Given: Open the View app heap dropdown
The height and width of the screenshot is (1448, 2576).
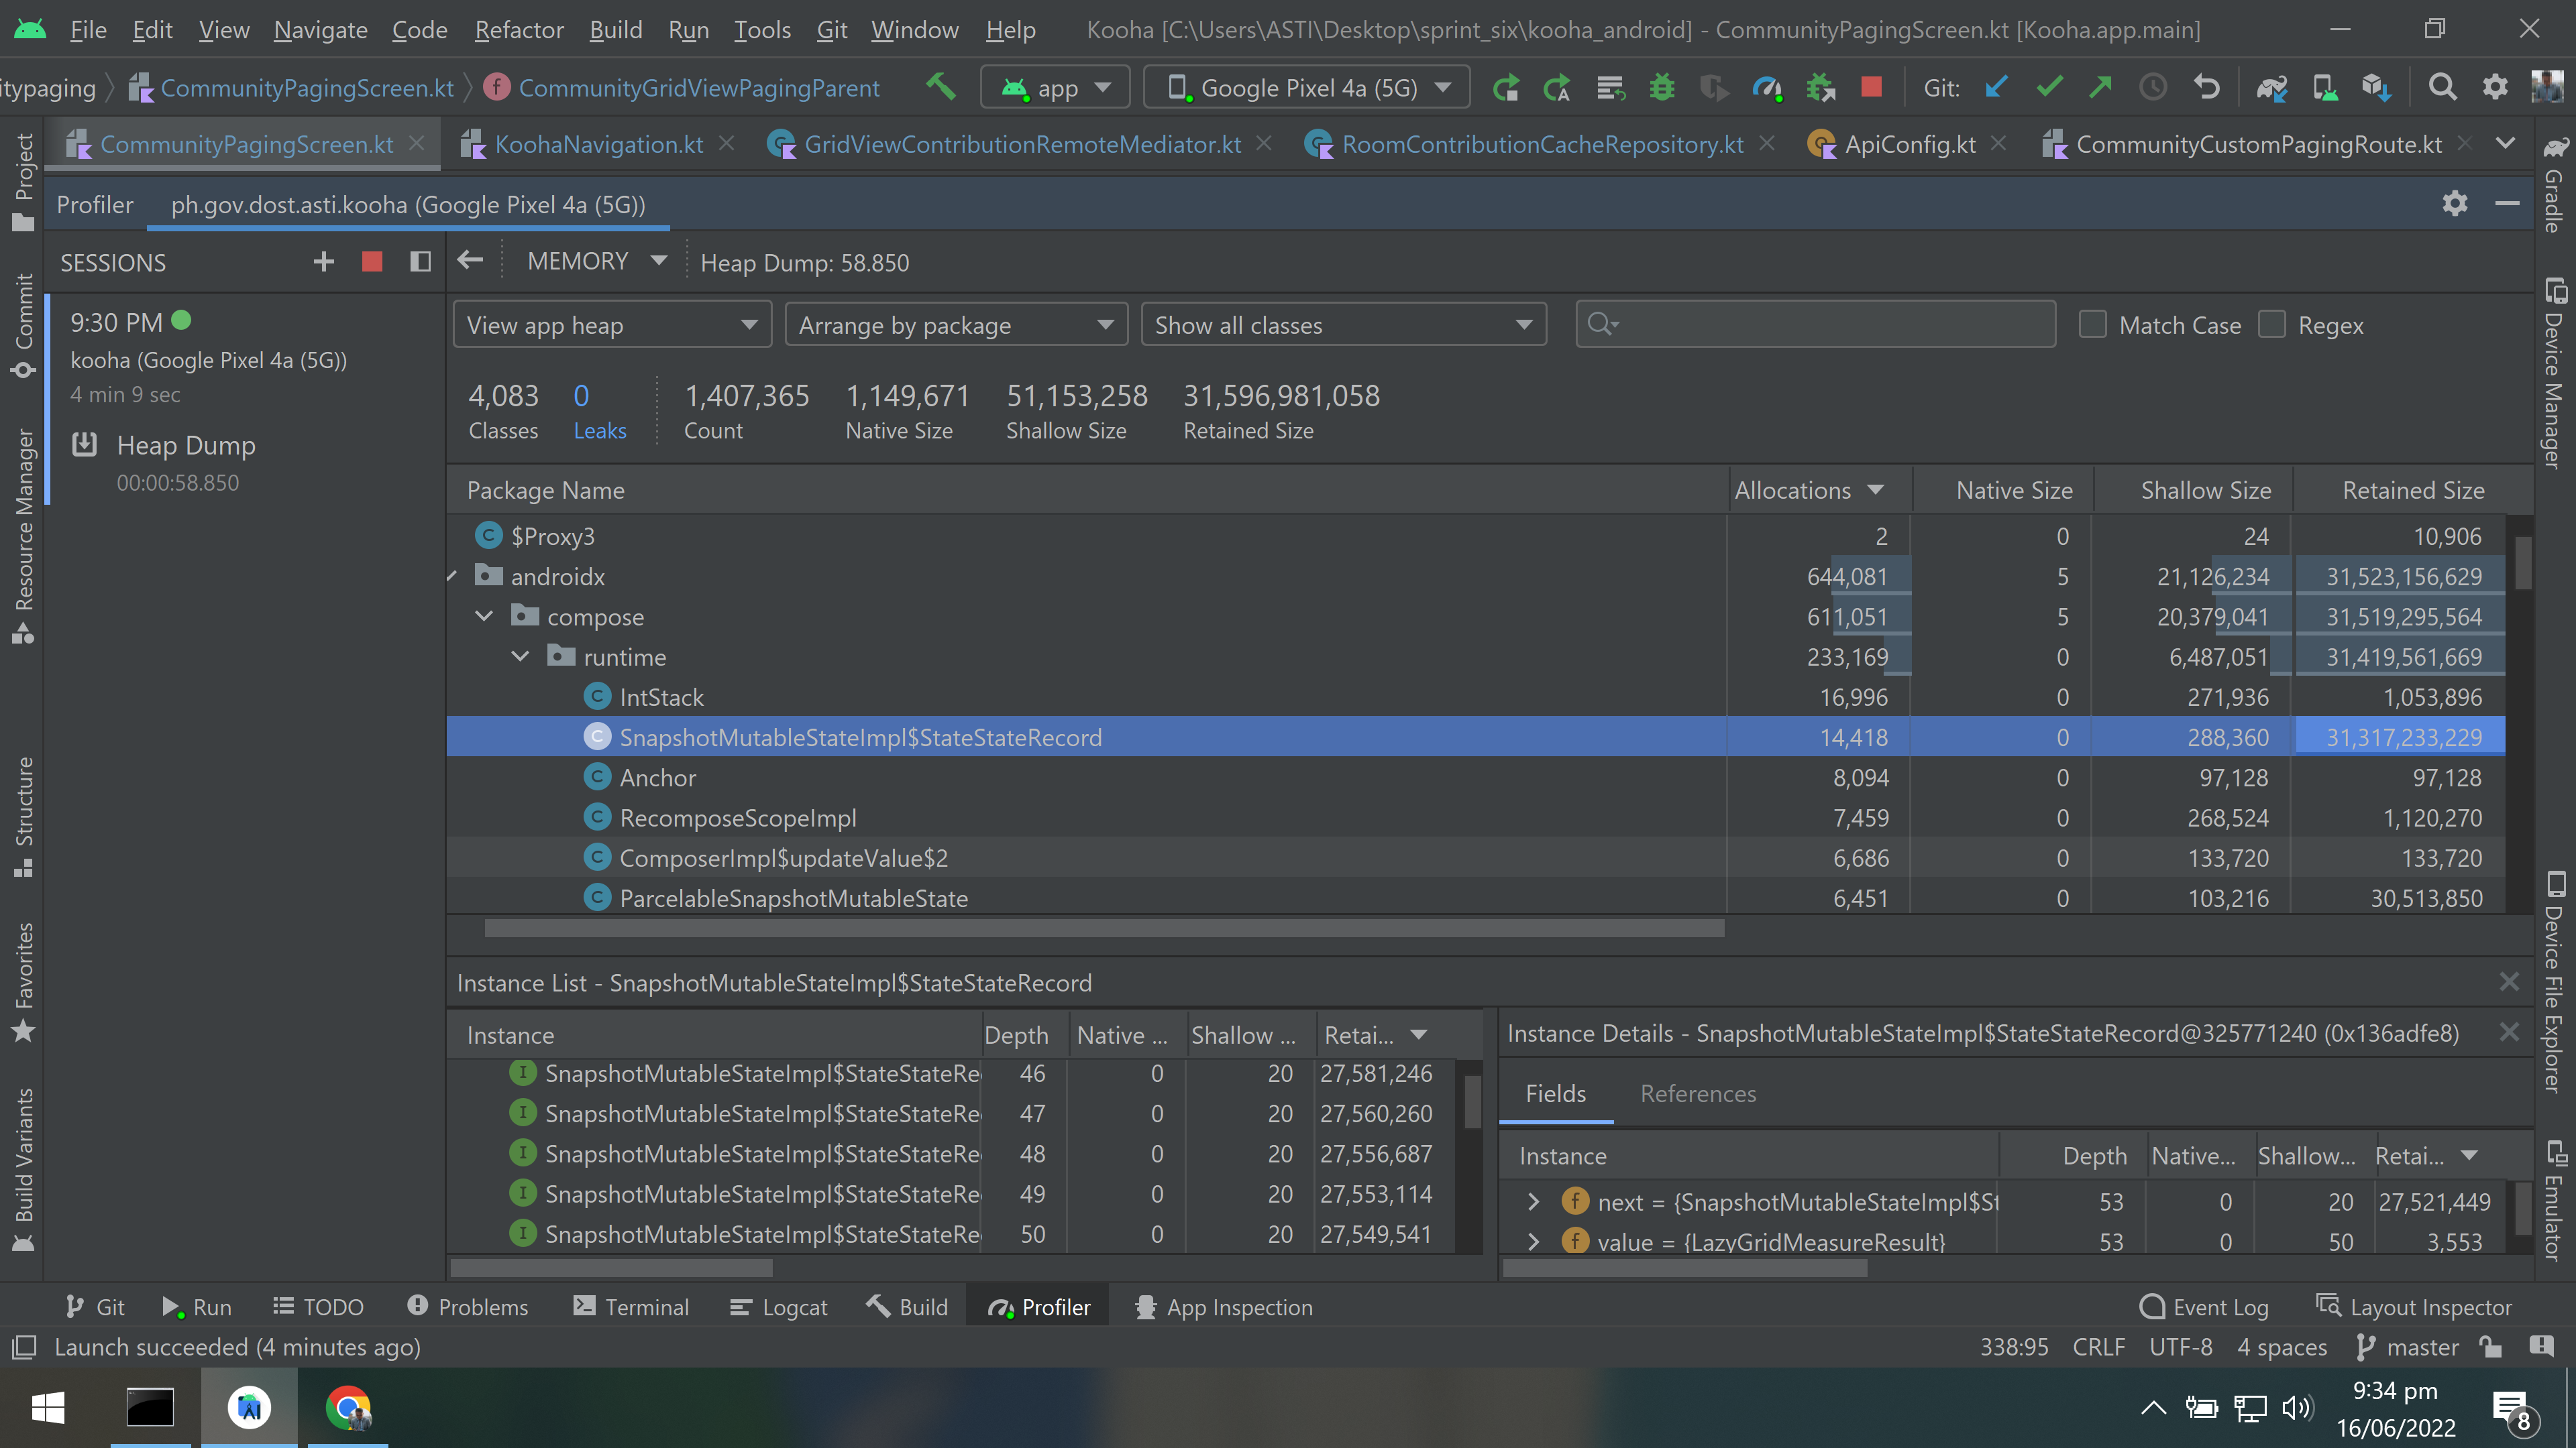Looking at the screenshot, I should (612, 324).
